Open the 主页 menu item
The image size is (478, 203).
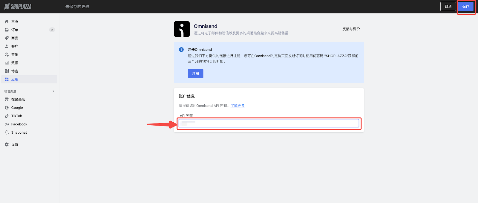point(29,22)
